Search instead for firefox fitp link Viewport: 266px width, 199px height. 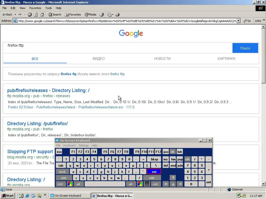pos(117,74)
